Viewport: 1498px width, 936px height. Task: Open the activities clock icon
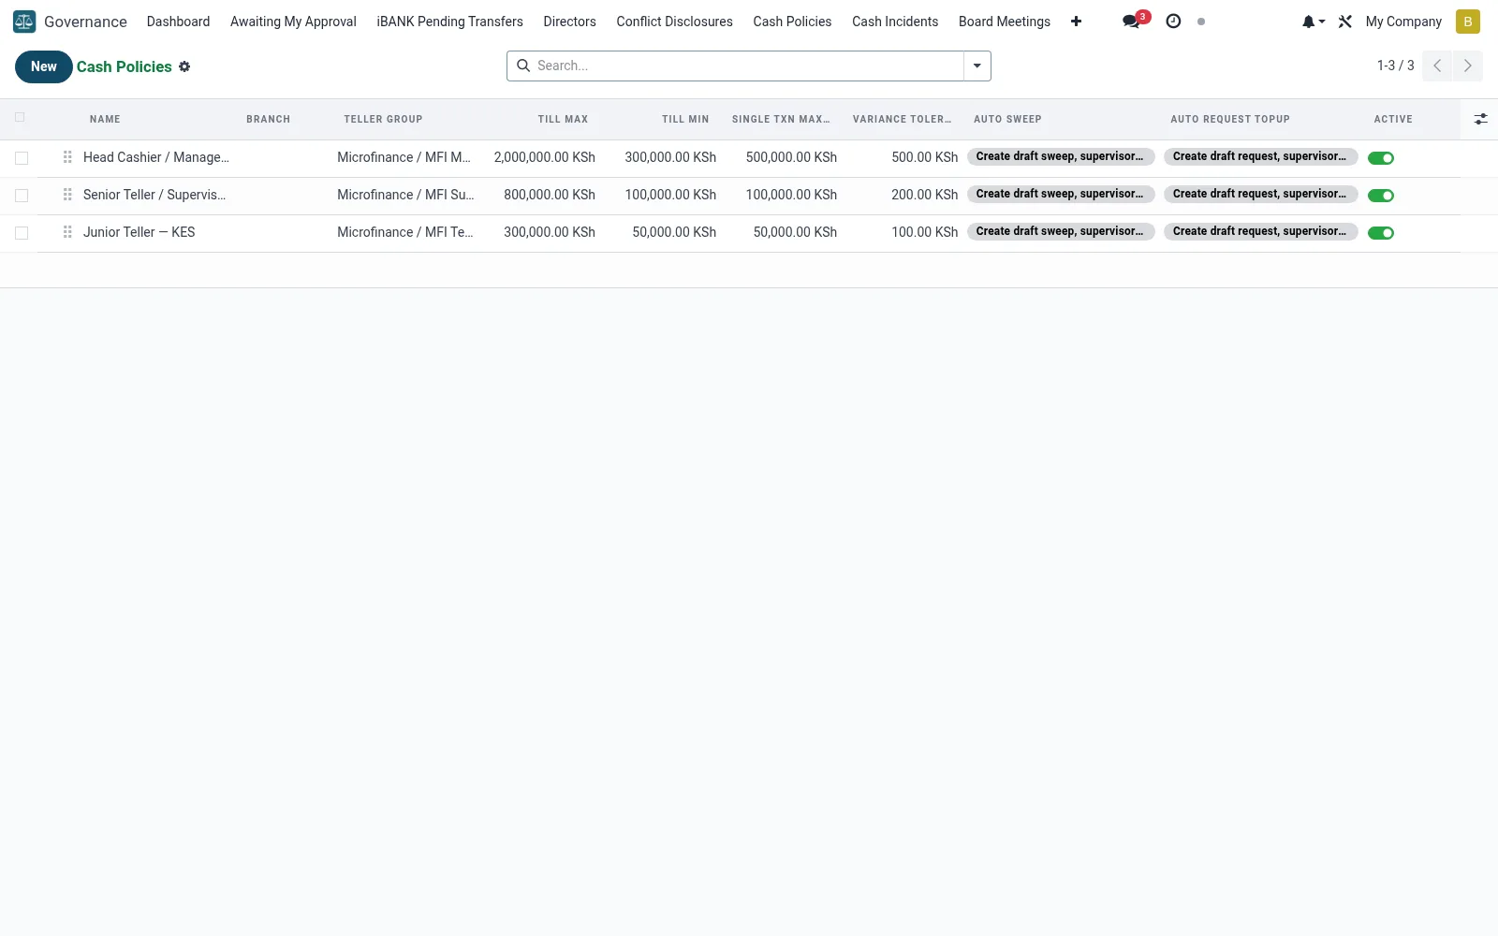[1173, 22]
